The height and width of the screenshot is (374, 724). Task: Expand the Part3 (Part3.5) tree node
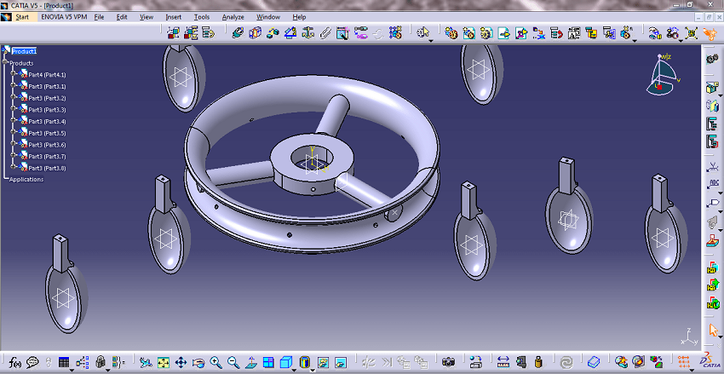(x=14, y=133)
